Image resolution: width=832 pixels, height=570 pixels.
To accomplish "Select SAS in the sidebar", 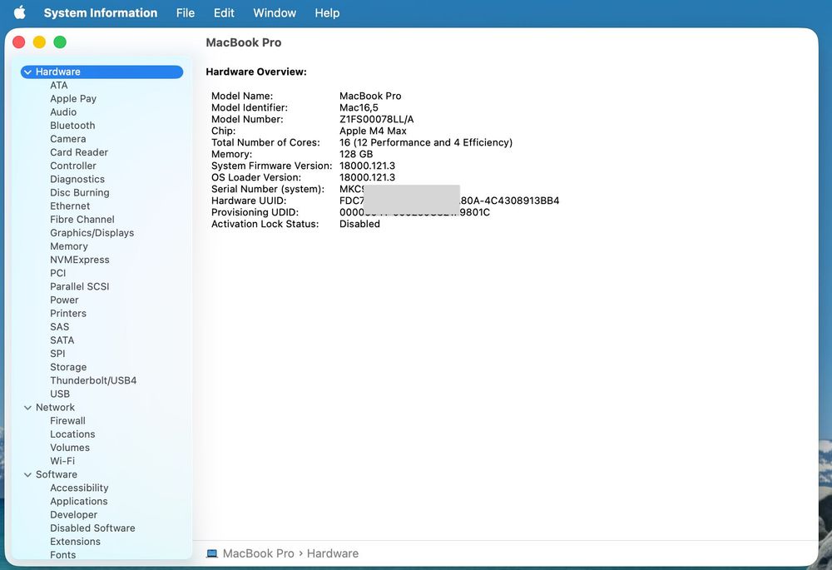I will click(59, 327).
